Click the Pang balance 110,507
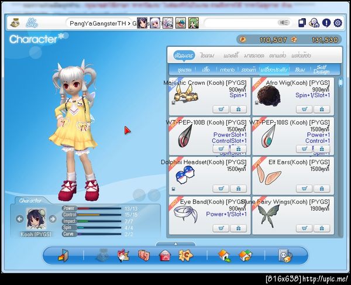 pyautogui.click(x=273, y=40)
